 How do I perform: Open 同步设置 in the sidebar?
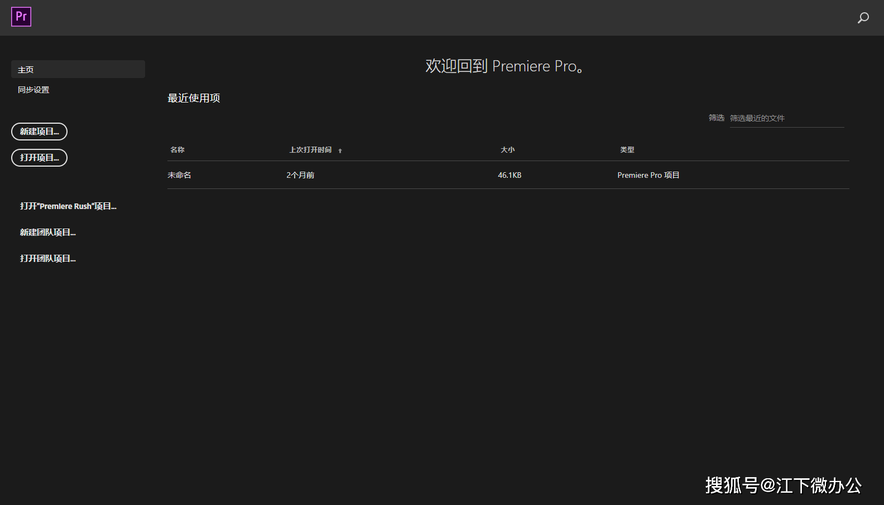pyautogui.click(x=33, y=90)
